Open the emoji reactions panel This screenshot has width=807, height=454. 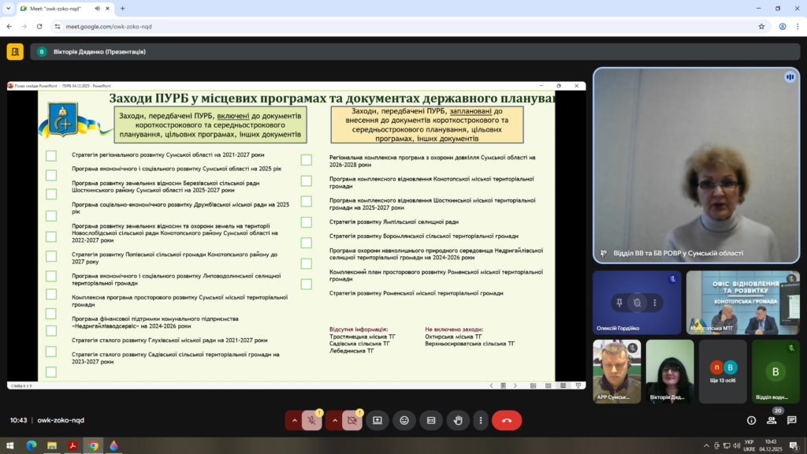click(x=404, y=420)
